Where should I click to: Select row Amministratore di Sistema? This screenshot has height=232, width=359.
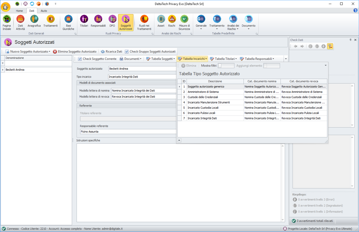[252, 92]
